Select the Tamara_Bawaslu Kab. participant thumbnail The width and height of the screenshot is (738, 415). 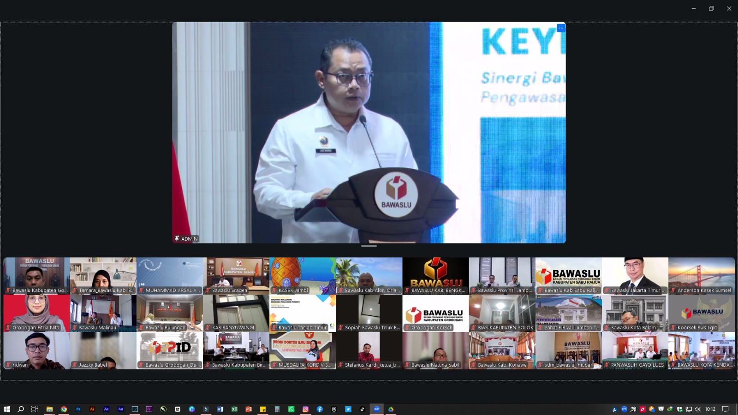coord(103,276)
